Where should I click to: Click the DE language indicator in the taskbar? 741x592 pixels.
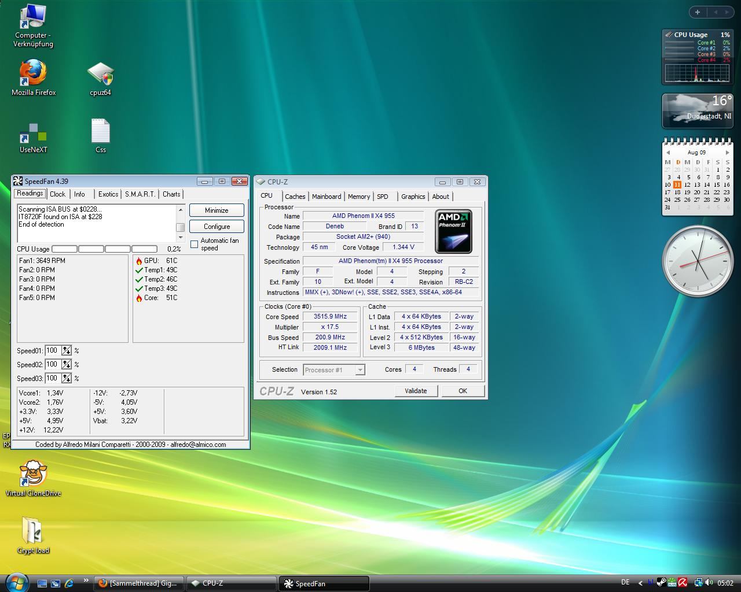(x=625, y=582)
